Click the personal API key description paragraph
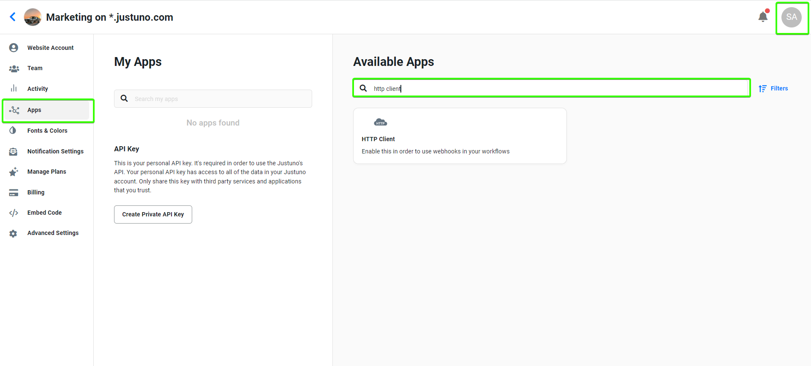 click(210, 177)
